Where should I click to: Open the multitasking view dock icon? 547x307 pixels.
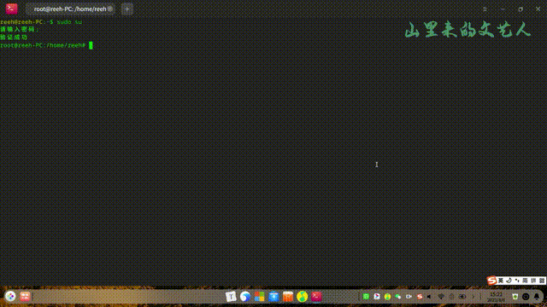pyautogui.click(x=25, y=297)
